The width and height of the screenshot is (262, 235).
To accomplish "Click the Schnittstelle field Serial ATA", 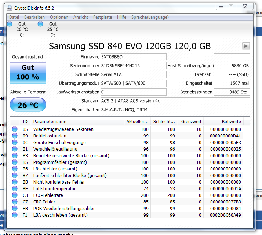I will 133,74.
